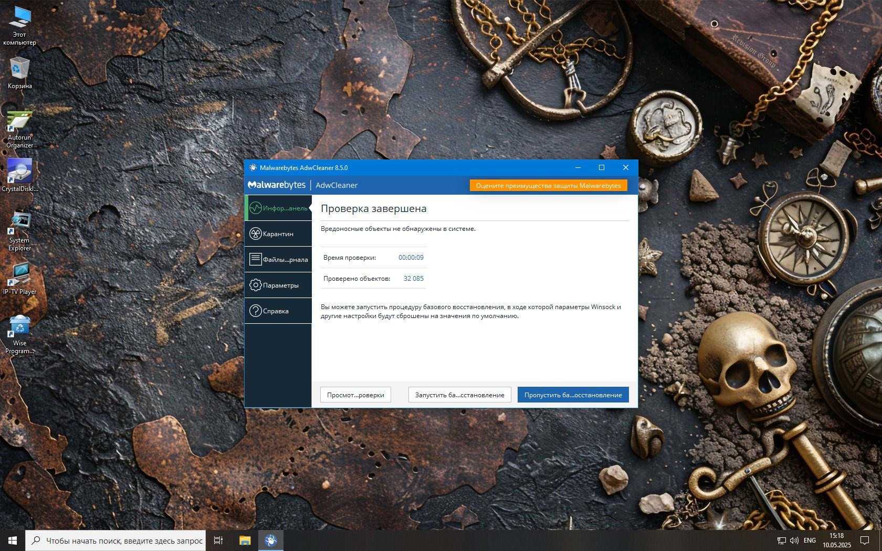Image resolution: width=882 pixels, height=551 pixels.
Task: Select the CrystalDiskInfo desktop icon
Action: (x=19, y=175)
